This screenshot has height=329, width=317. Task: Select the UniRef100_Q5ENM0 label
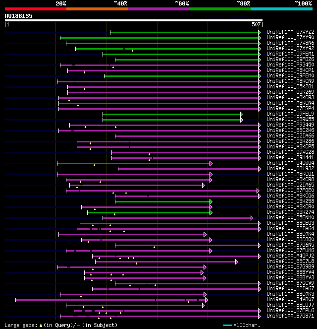point(290,217)
